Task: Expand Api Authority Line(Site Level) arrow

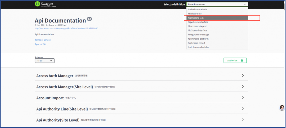Action: click(x=243, y=109)
